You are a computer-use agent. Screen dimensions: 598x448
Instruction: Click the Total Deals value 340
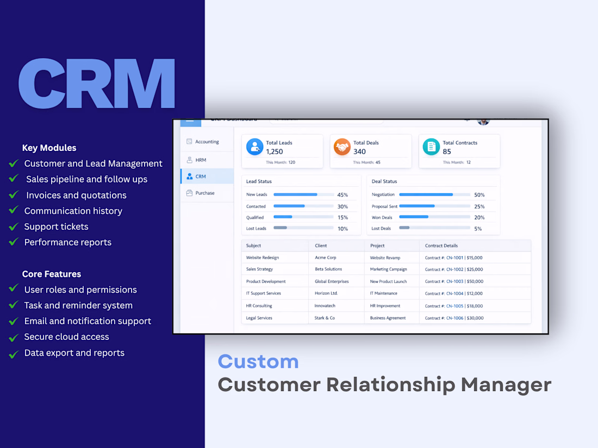[359, 152]
